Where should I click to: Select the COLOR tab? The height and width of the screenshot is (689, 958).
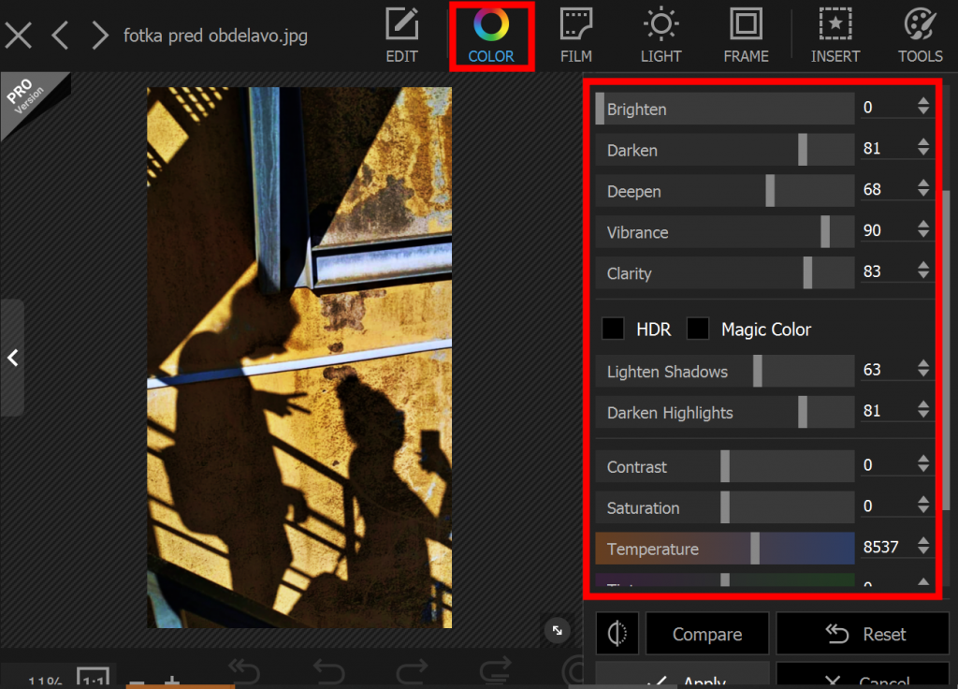click(x=491, y=36)
